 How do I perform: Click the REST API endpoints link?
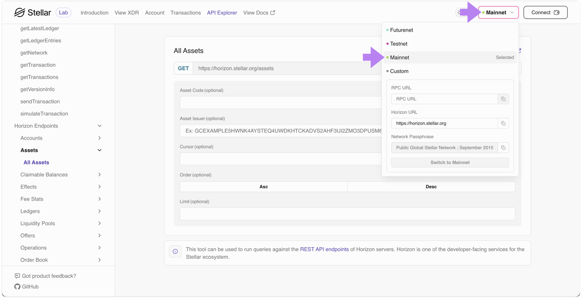click(x=324, y=250)
